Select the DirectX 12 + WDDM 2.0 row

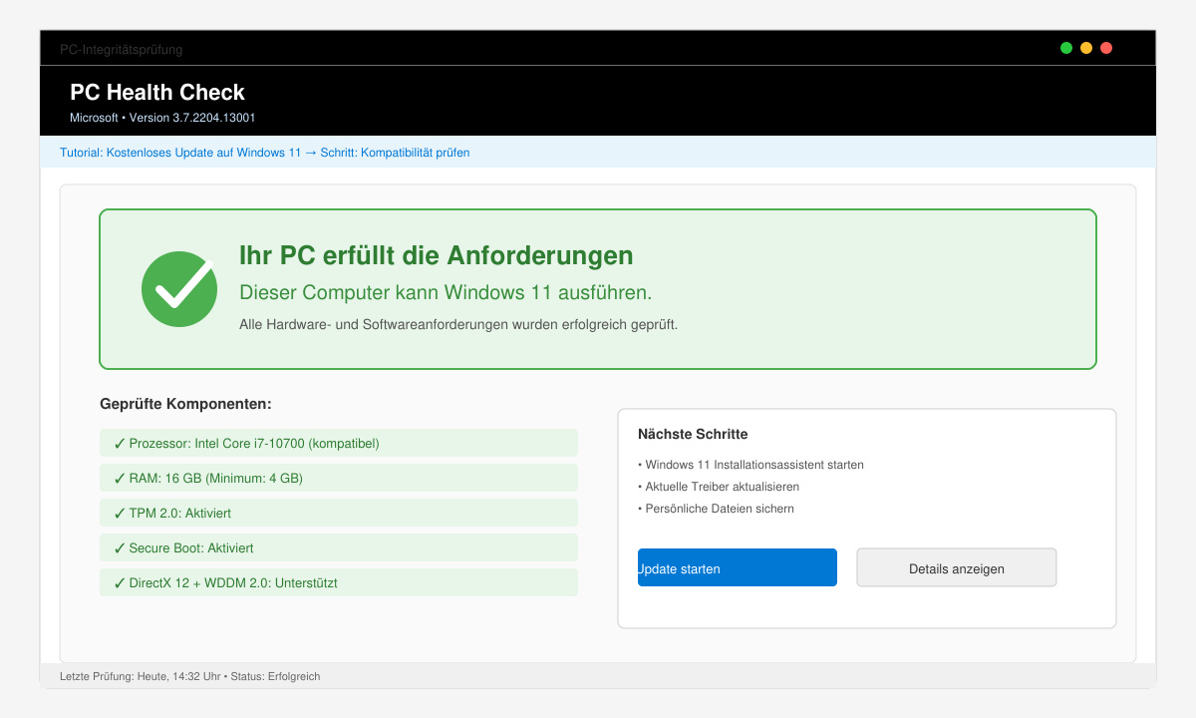(339, 582)
